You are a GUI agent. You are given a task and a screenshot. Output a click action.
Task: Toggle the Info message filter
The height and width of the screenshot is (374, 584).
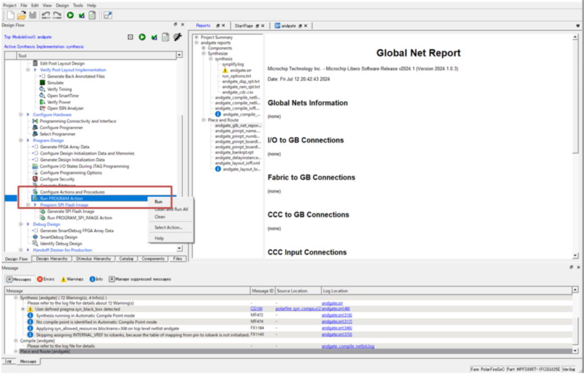(96, 279)
